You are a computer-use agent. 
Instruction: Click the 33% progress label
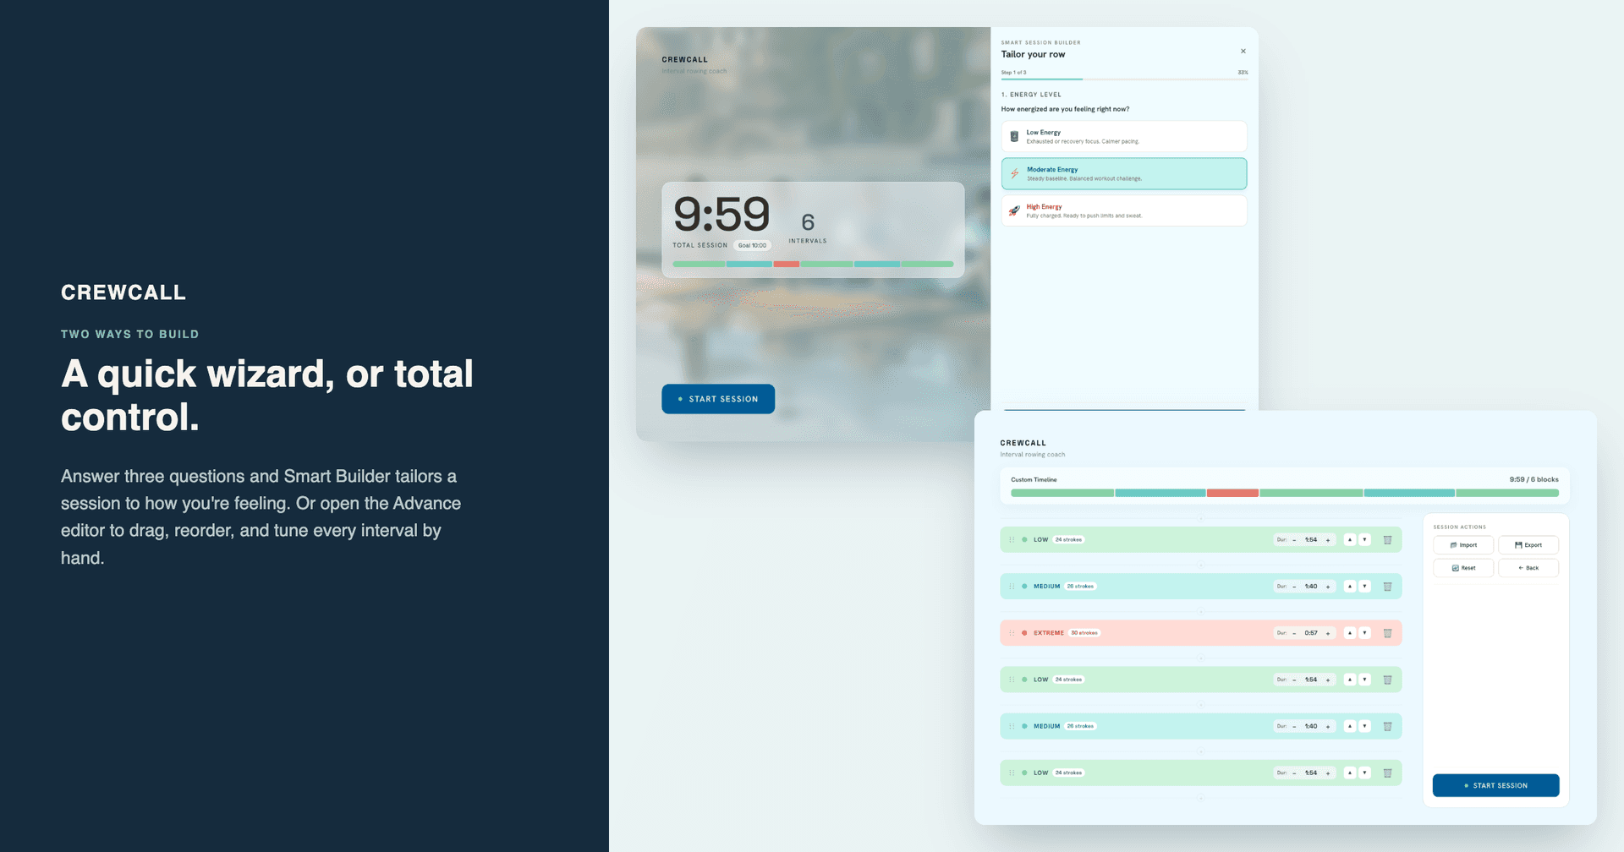[x=1243, y=73]
